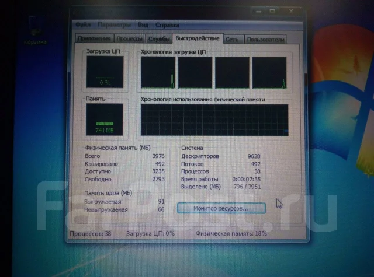
Task: Click the Невыгружаемая value 66
Action: (x=161, y=209)
